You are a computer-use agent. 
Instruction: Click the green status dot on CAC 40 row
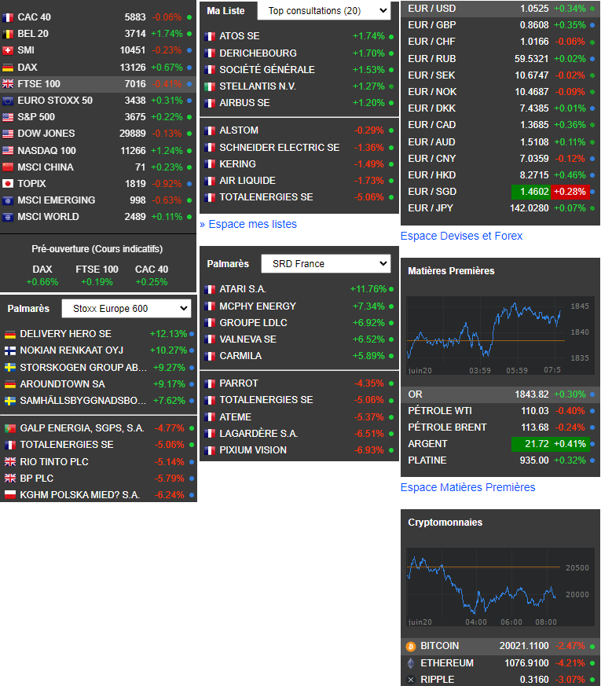[x=189, y=17]
